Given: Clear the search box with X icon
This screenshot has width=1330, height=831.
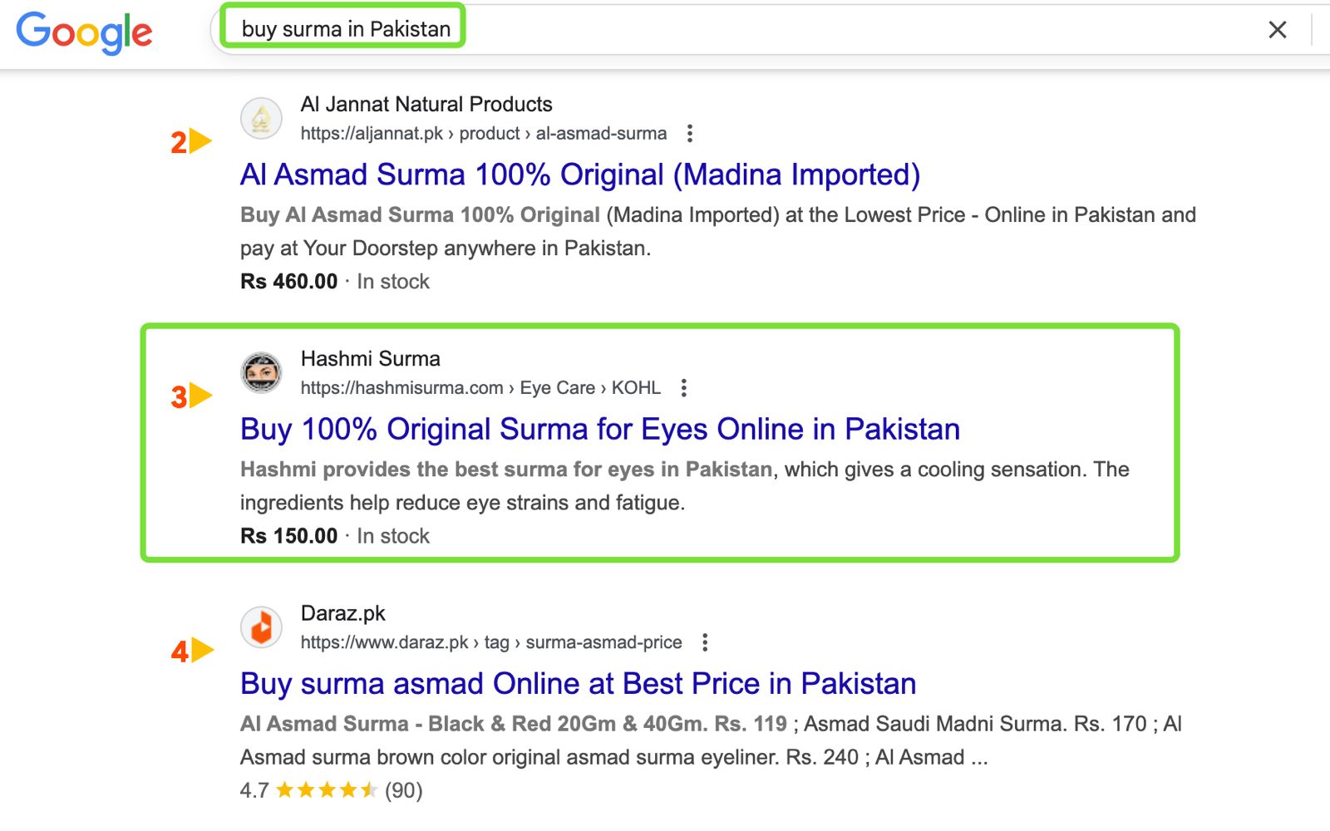Looking at the screenshot, I should coord(1278,30).
